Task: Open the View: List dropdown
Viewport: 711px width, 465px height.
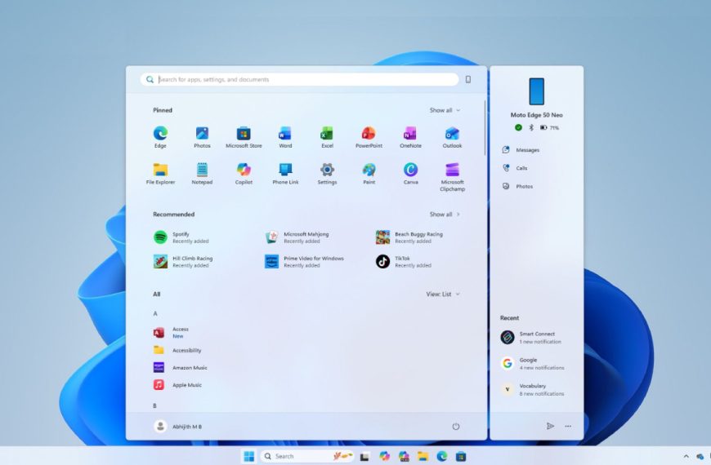Action: pos(443,294)
